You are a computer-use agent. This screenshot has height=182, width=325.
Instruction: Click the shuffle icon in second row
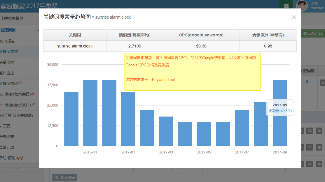310,147
